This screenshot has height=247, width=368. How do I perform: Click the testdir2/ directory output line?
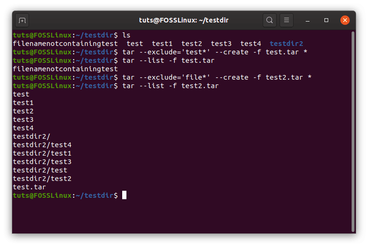point(31,136)
